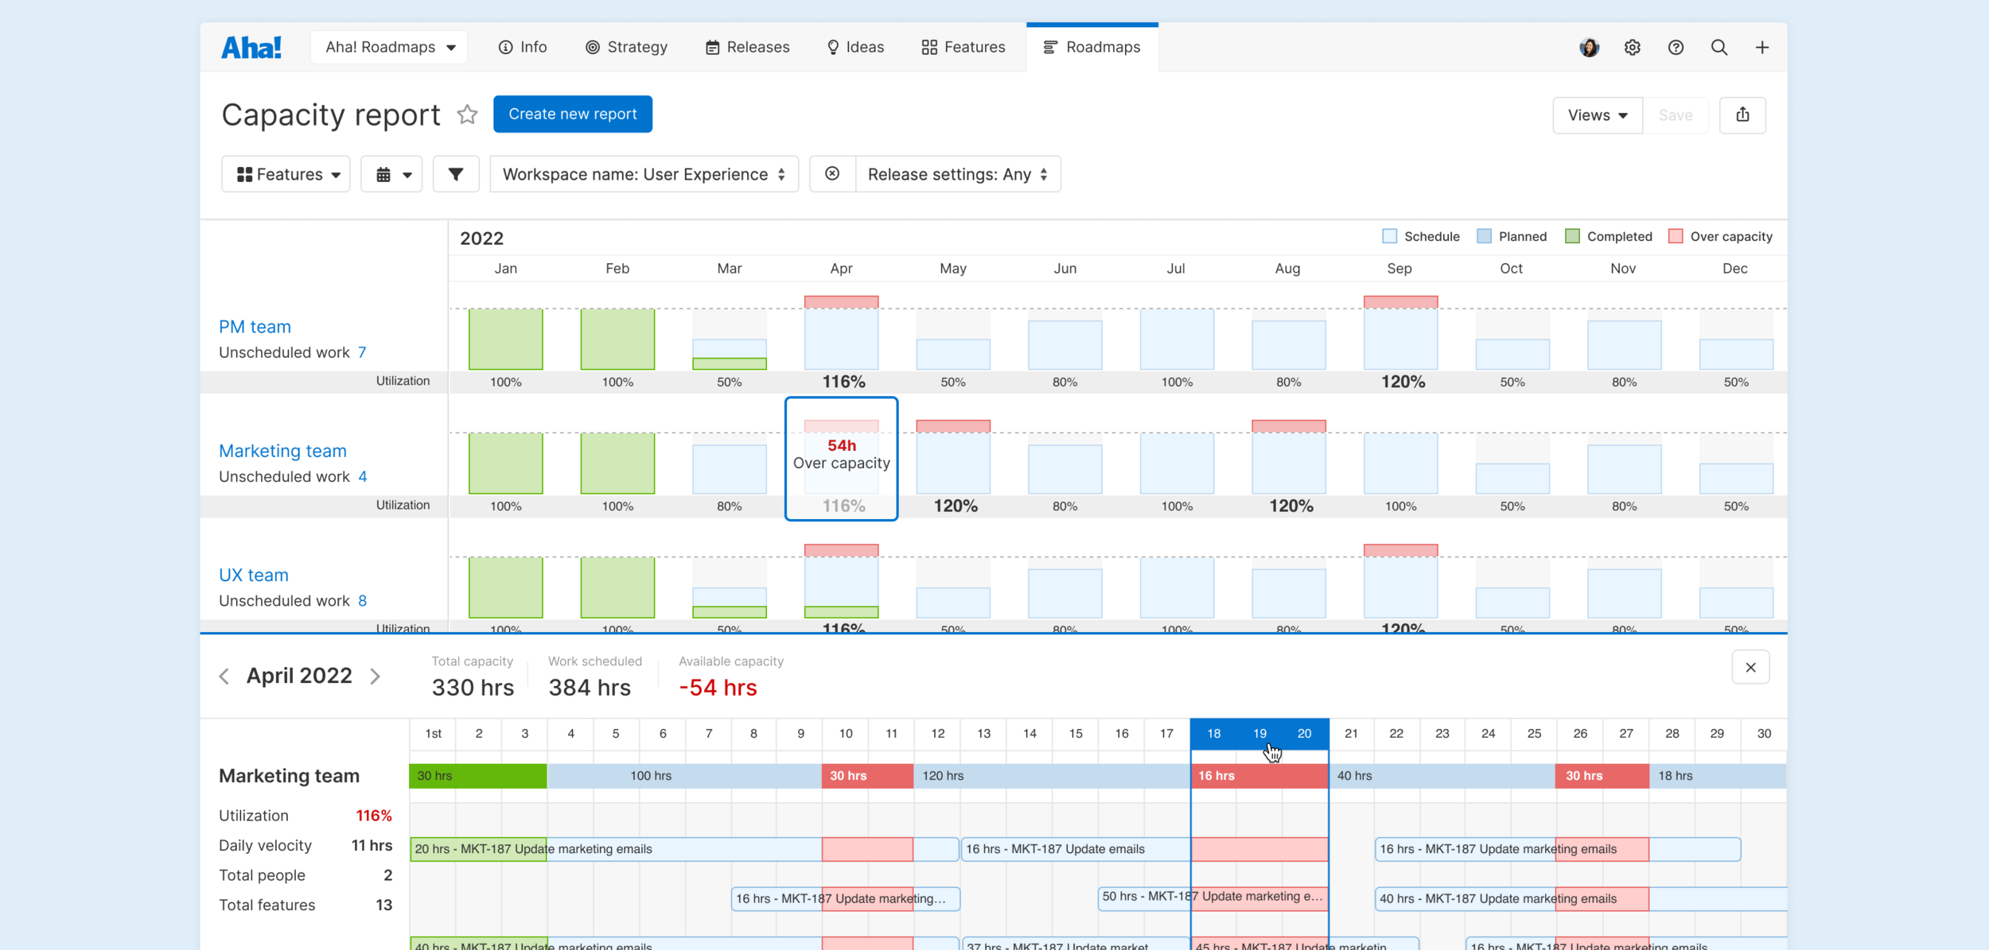The width and height of the screenshot is (1989, 950).
Task: Switch to the Ideas tab
Action: [856, 47]
